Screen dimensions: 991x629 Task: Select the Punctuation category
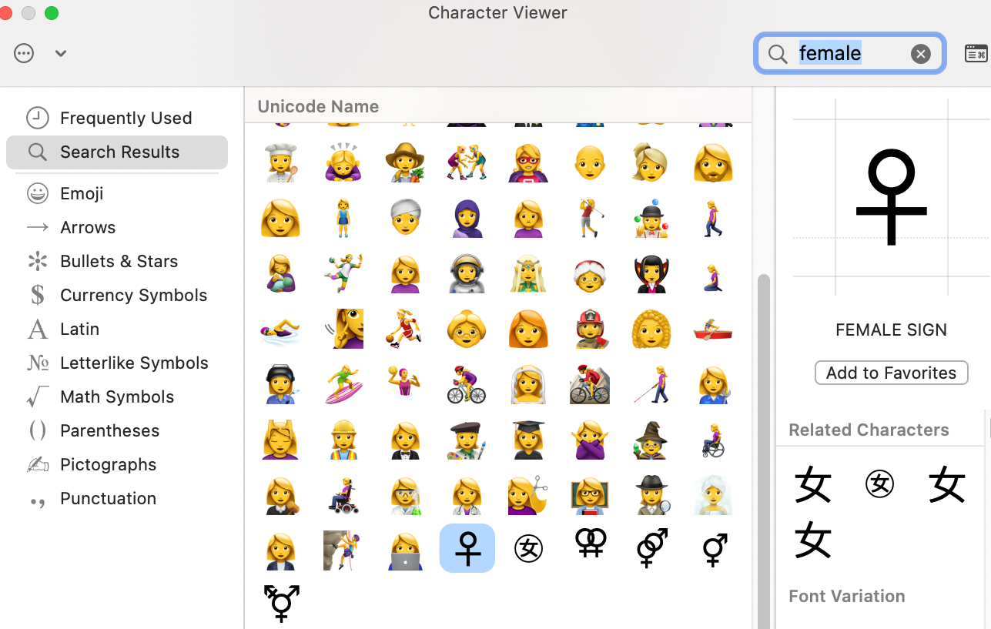pyautogui.click(x=108, y=498)
